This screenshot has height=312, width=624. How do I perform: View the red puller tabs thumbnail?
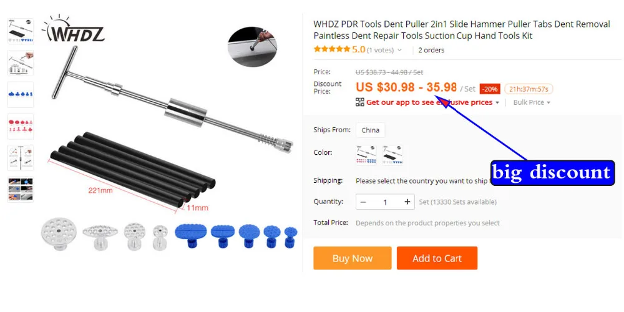click(x=21, y=126)
